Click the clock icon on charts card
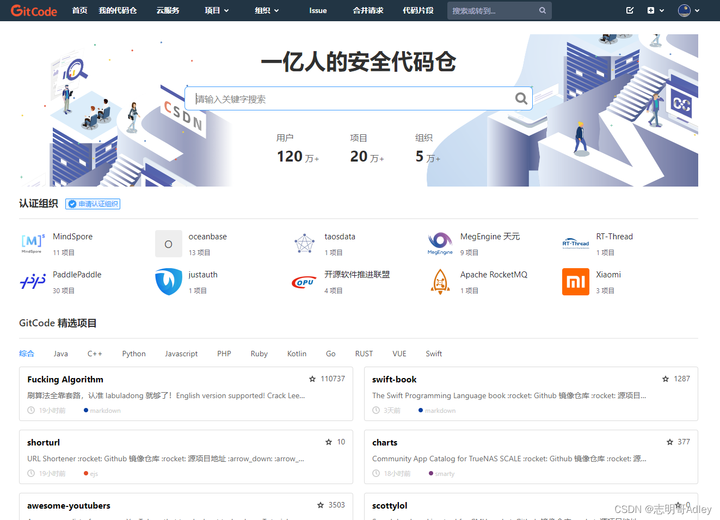This screenshot has height=520, width=720. pyautogui.click(x=376, y=473)
